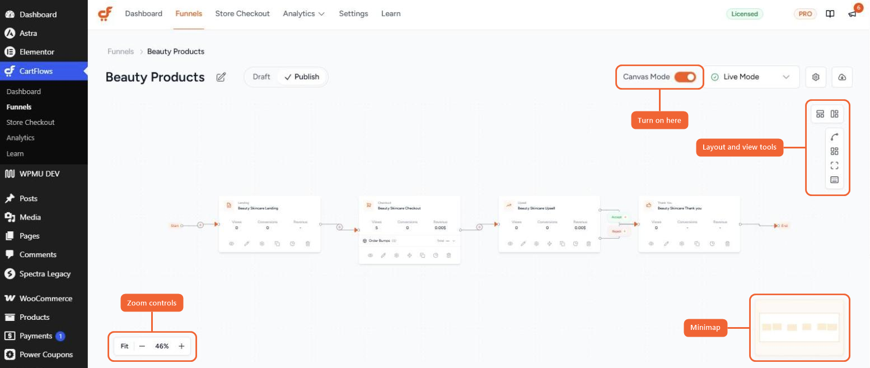The width and height of the screenshot is (870, 368).
Task: Click the pencil icon beside Beauty Products title
Action: pyautogui.click(x=221, y=77)
